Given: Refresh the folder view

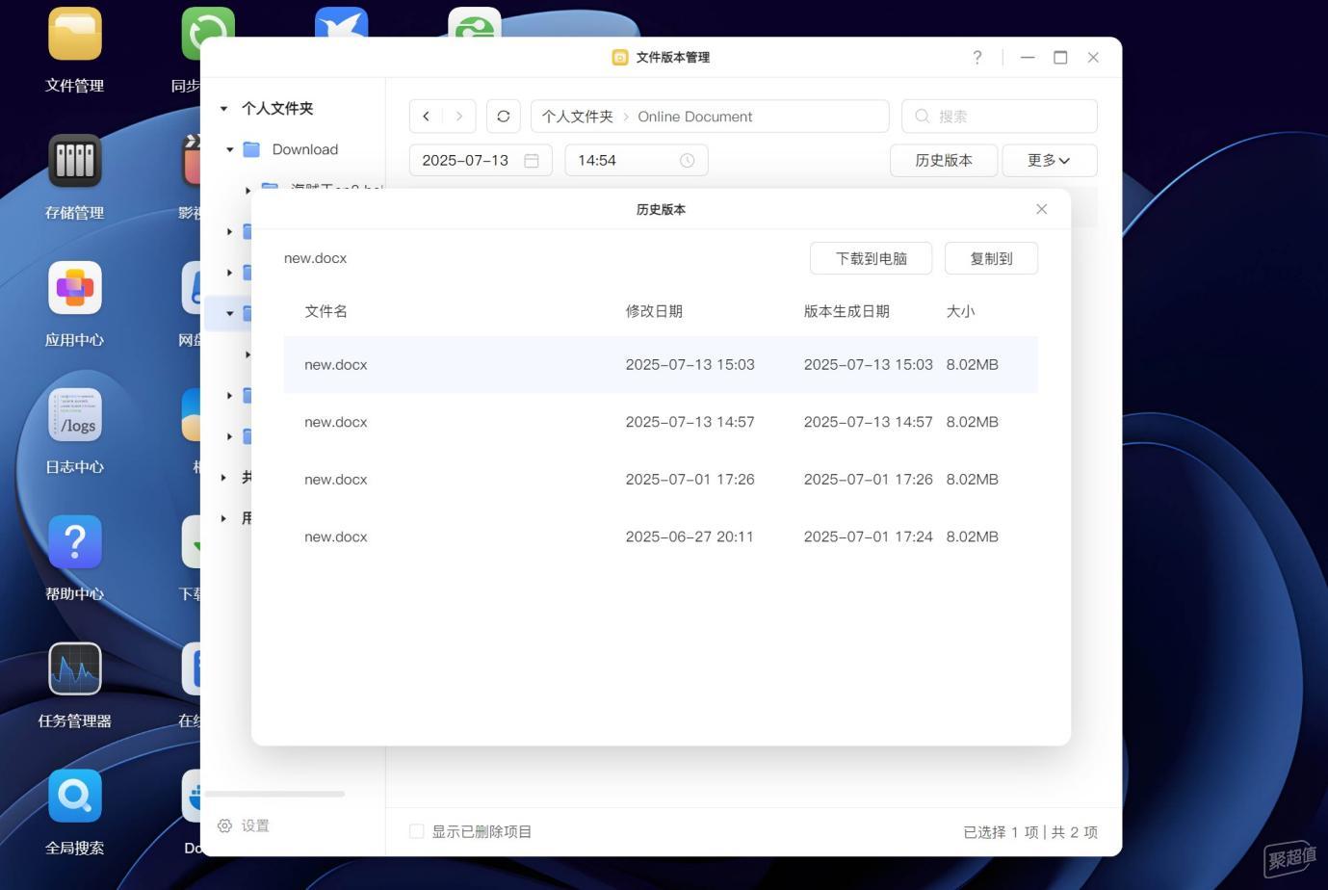Looking at the screenshot, I should [x=504, y=117].
